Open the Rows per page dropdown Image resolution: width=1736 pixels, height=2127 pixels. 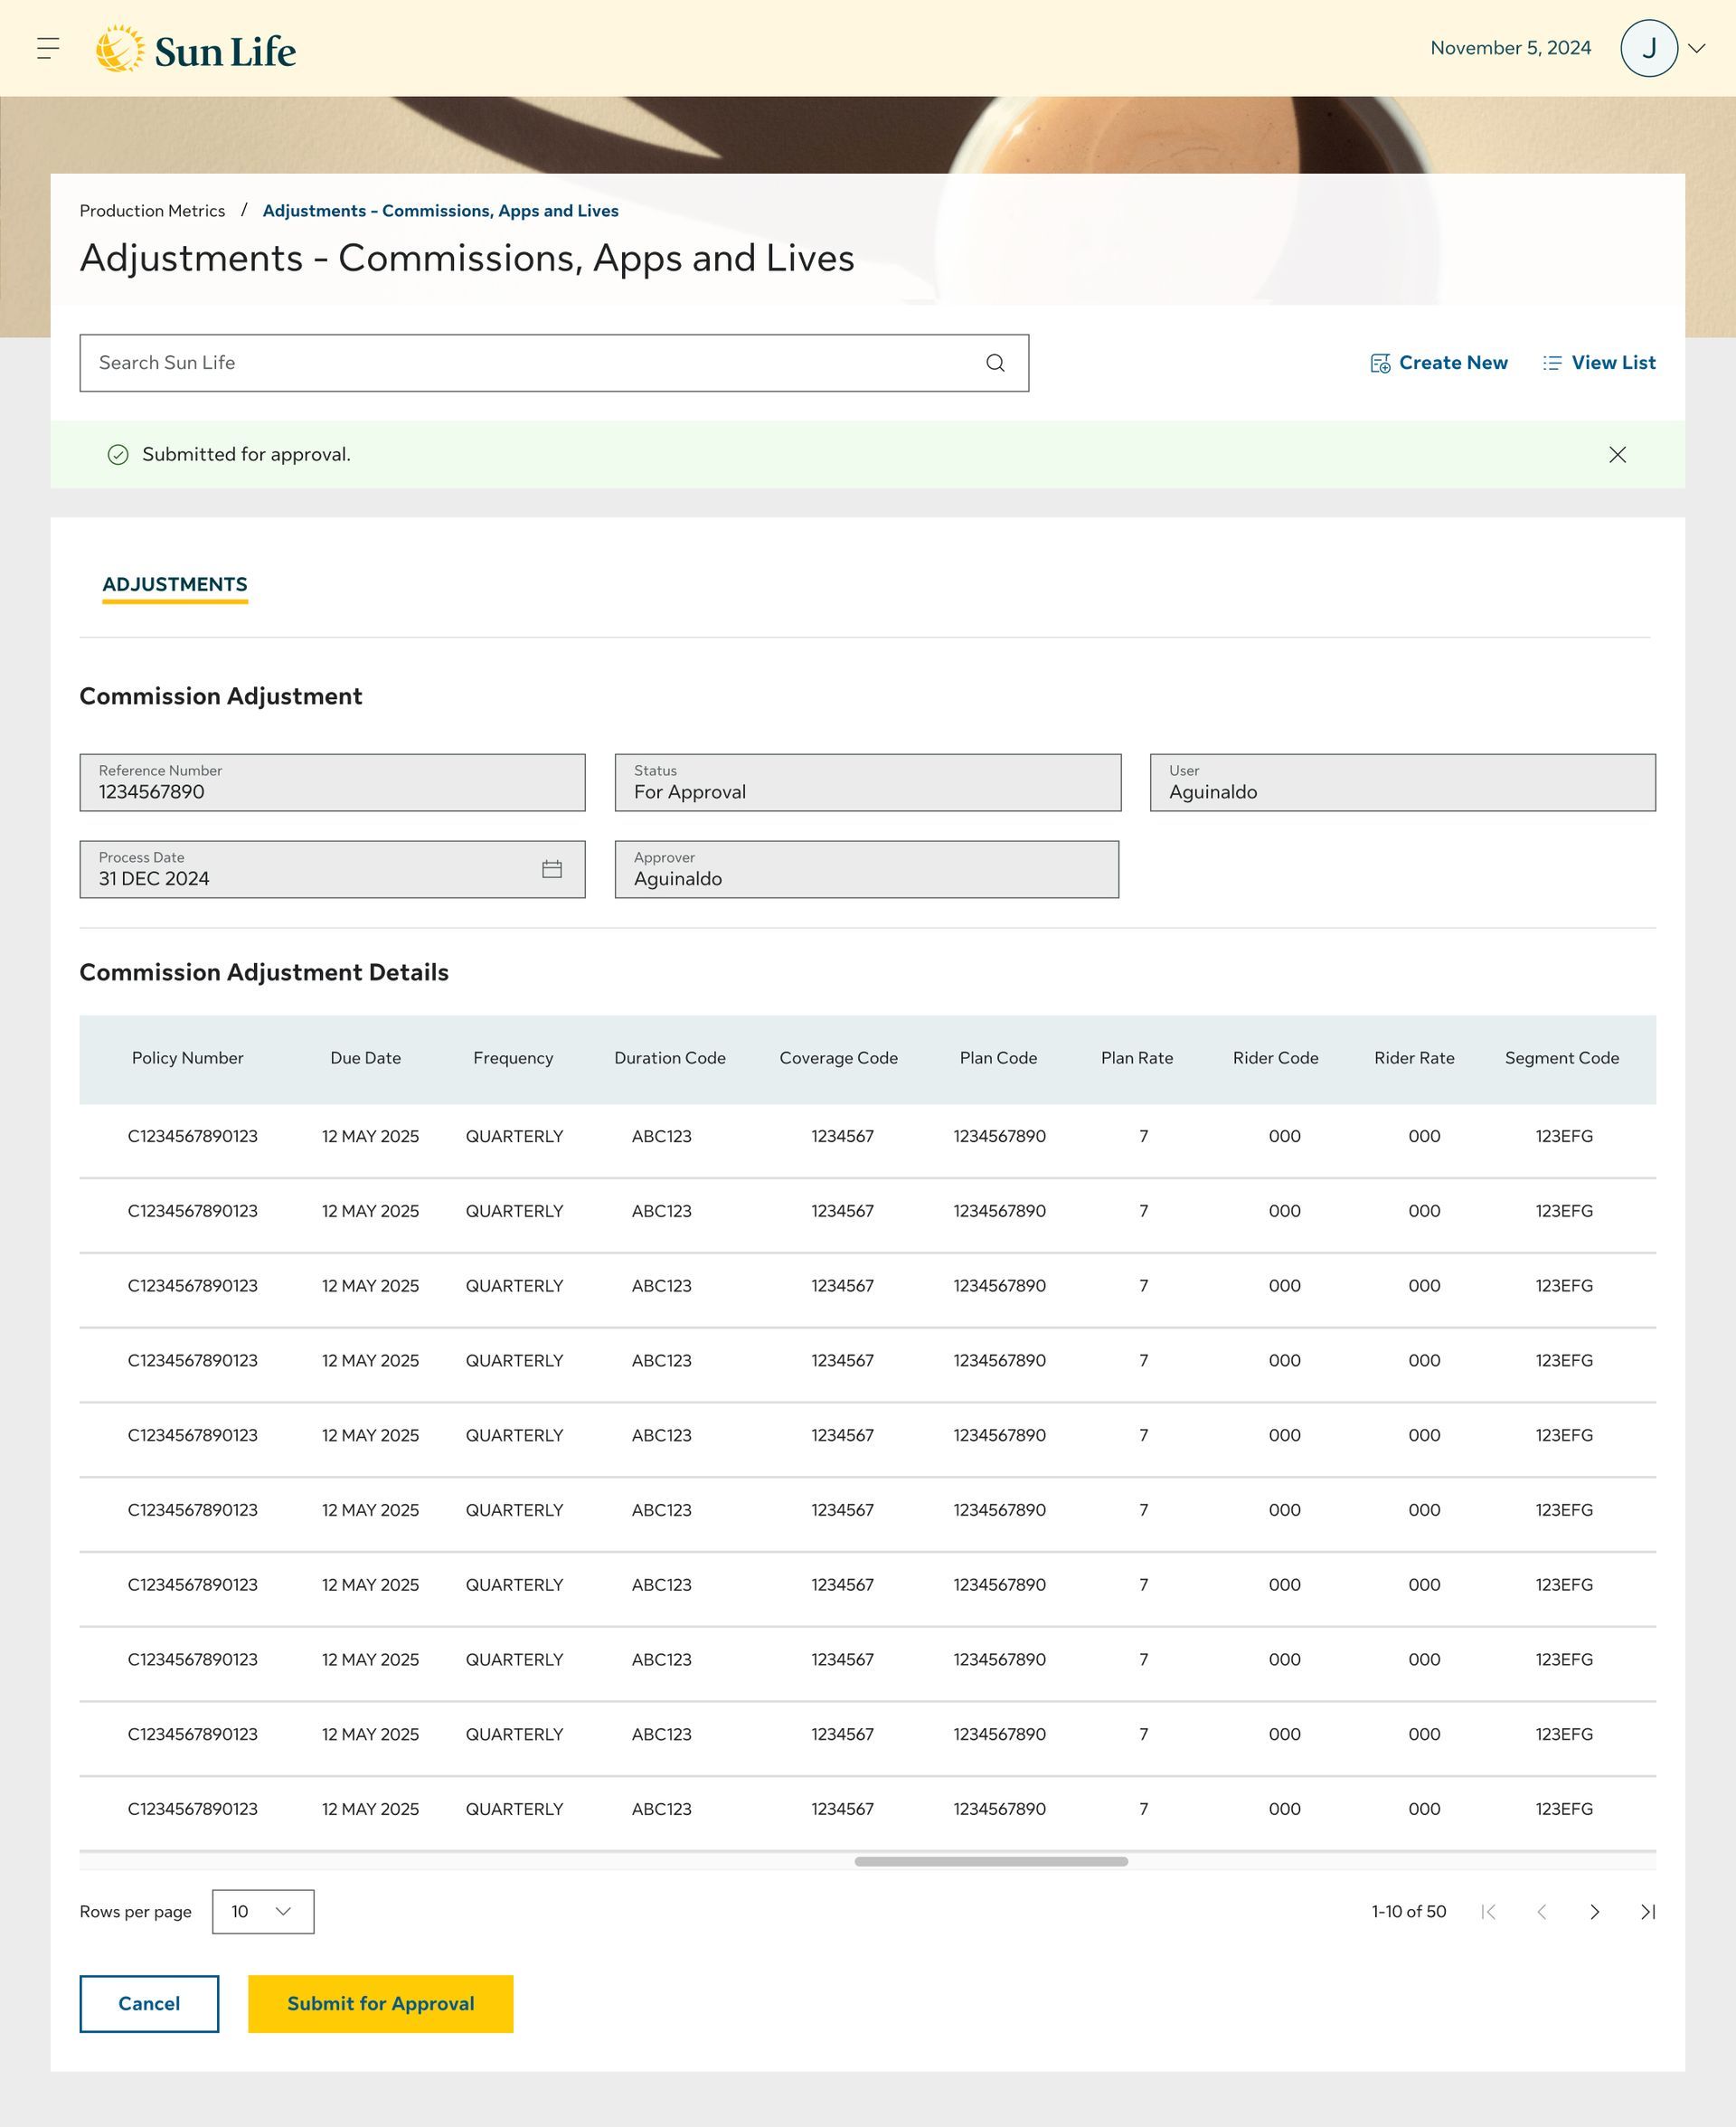coord(263,1911)
